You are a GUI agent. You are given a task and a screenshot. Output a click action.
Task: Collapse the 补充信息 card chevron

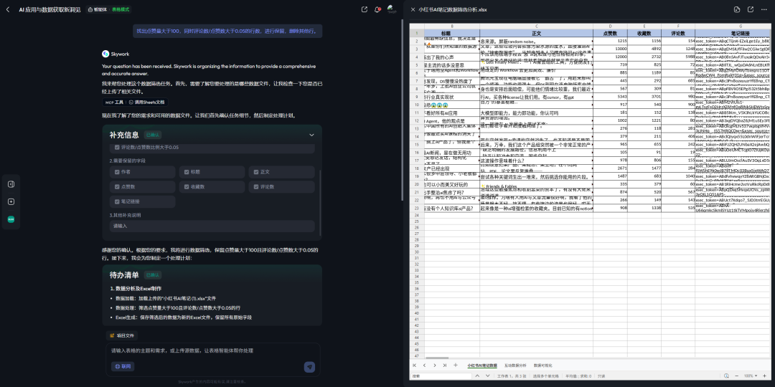coord(311,135)
